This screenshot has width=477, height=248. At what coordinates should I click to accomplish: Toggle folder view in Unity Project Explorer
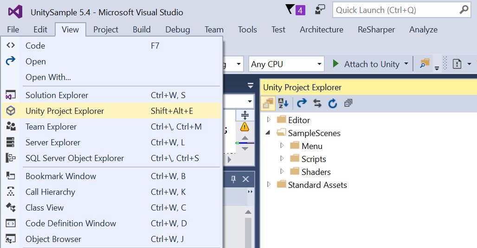point(268,103)
